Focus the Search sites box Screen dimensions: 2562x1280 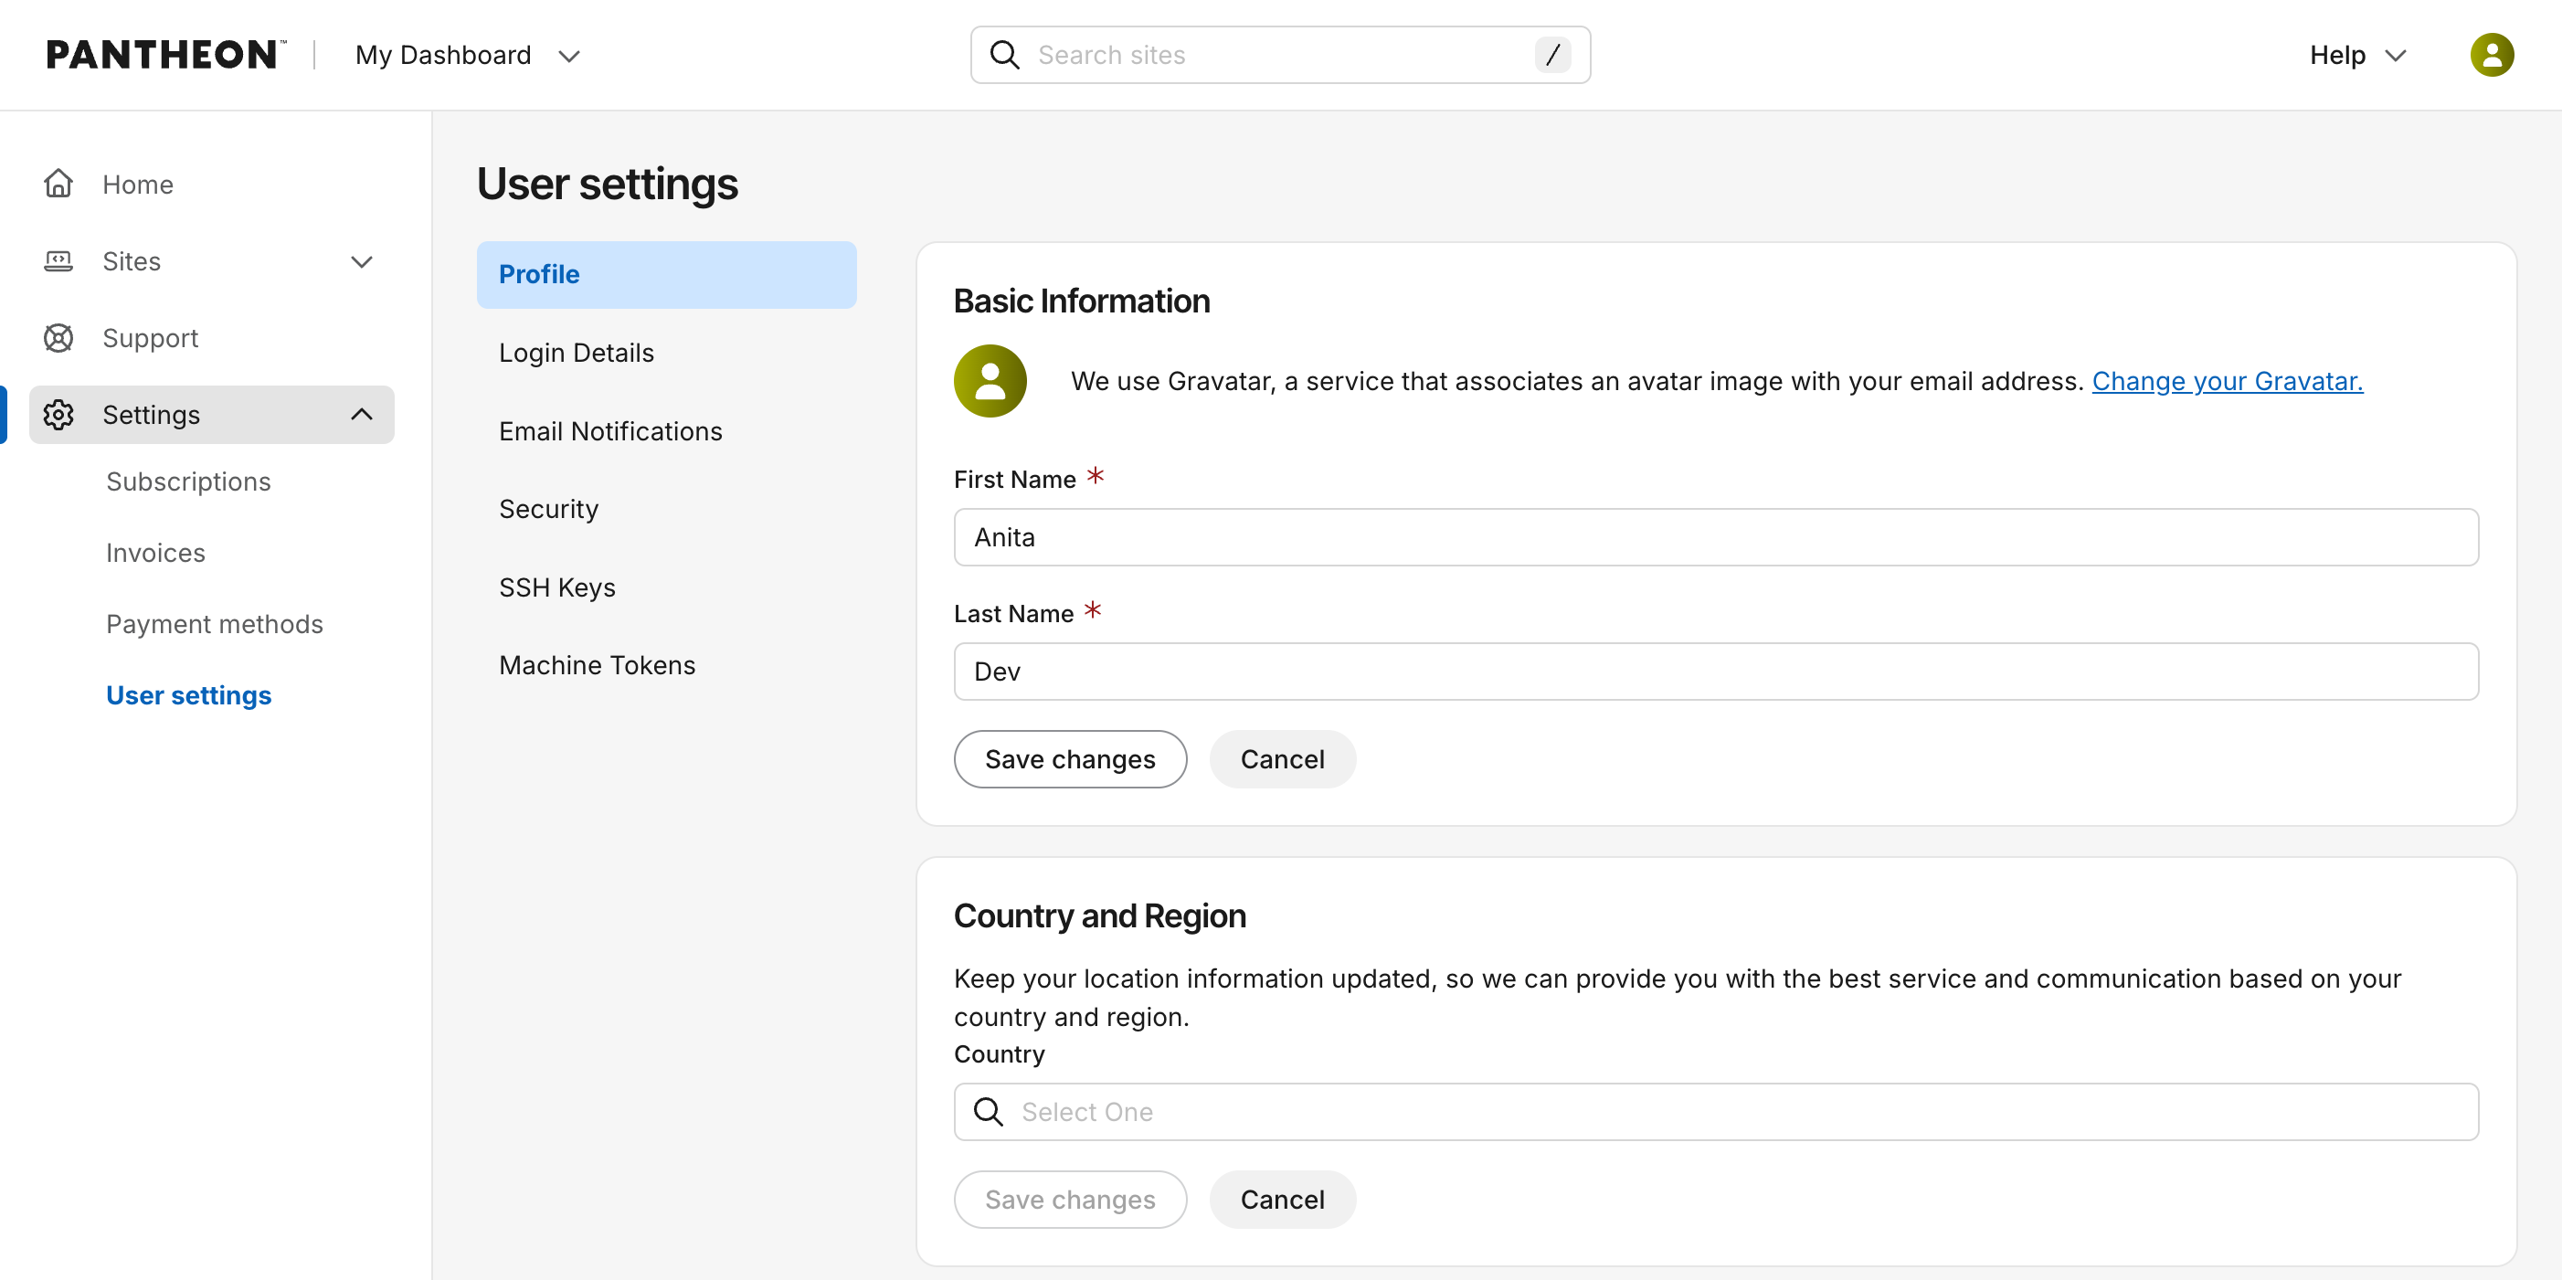tap(1280, 55)
